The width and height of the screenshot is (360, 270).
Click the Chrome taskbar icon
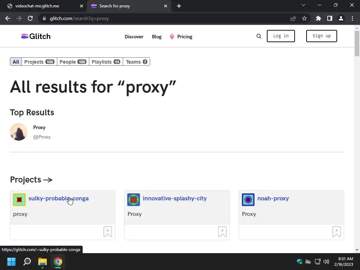[x=58, y=262]
